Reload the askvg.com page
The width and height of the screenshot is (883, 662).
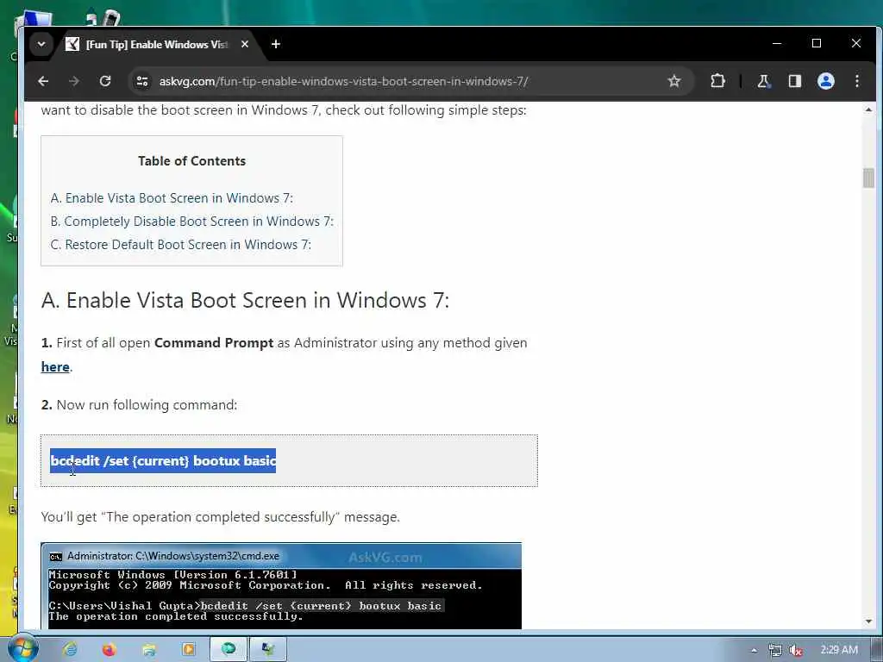coord(105,81)
